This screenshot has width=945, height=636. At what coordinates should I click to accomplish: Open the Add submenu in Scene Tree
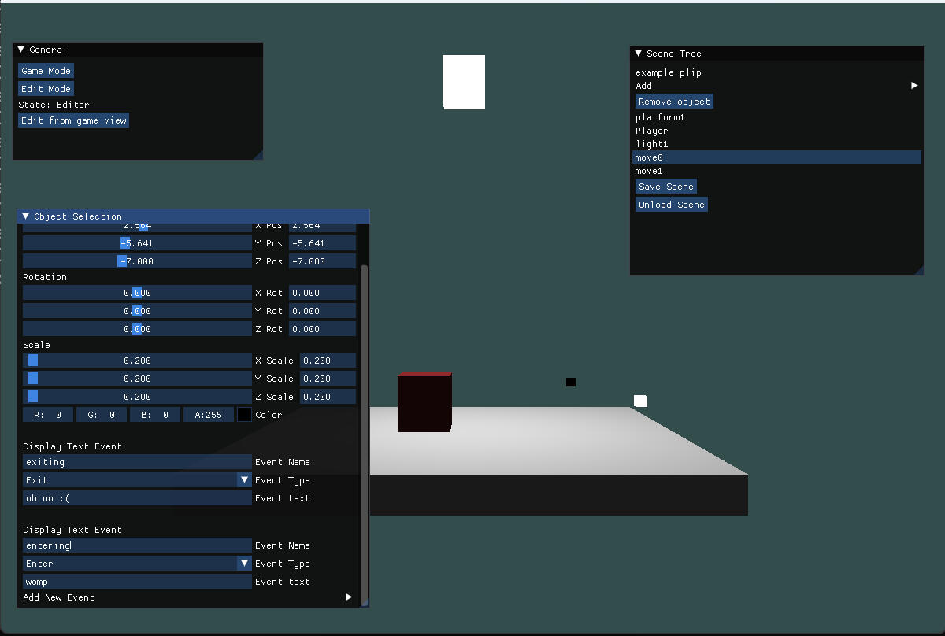(x=913, y=86)
